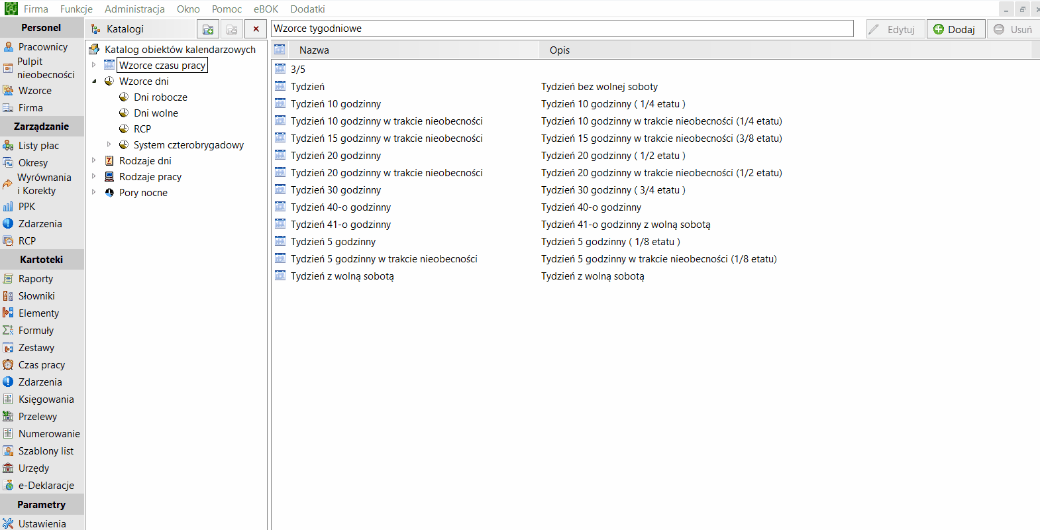Image resolution: width=1040 pixels, height=530 pixels.
Task: Select the Parametry section header
Action: [x=42, y=505]
